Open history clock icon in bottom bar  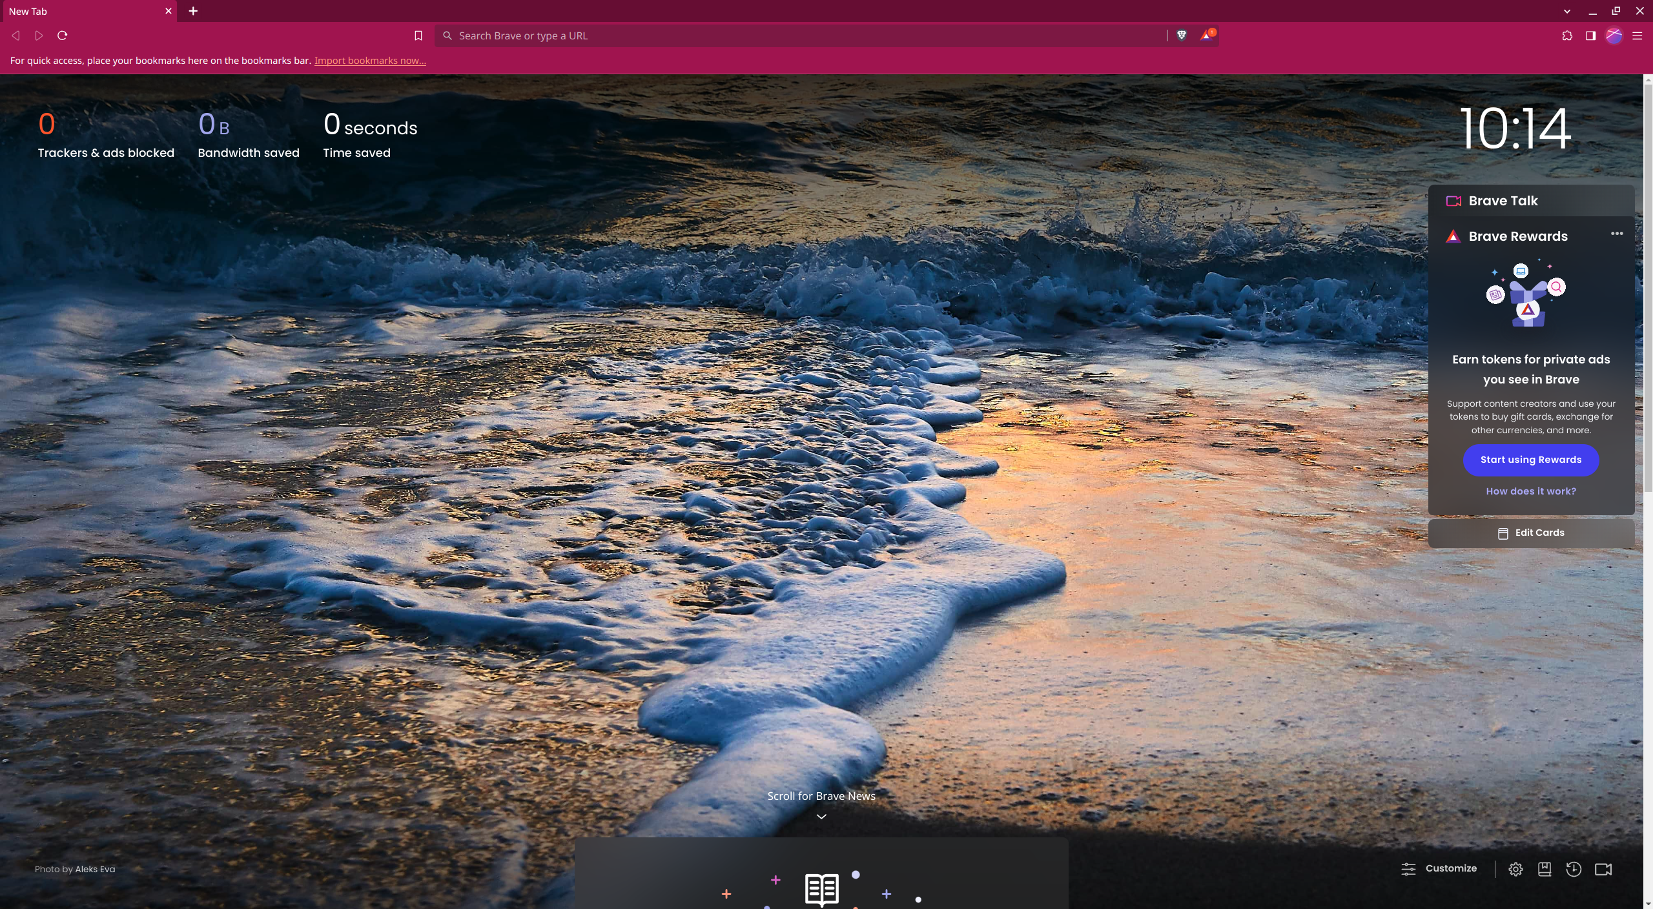click(x=1574, y=869)
